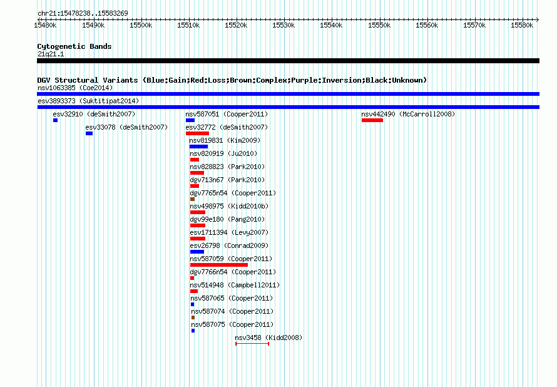This screenshot has height=387, width=557.
Task: Open nsv587065 (Cooper2011) variant
Action: click(232, 298)
